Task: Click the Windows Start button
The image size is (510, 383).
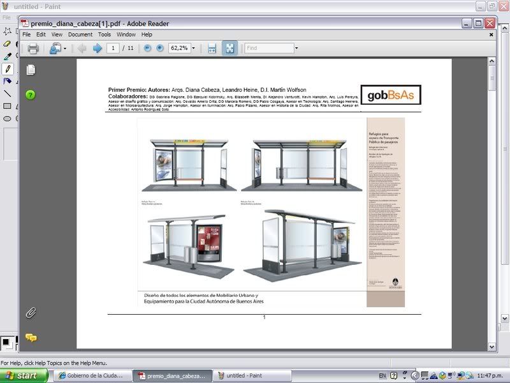Action: [22, 376]
